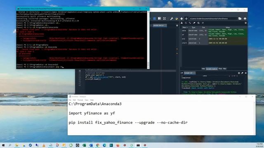
Task: Browse working directory via folder icon in Spyder
Action: pyautogui.click(x=240, y=18)
